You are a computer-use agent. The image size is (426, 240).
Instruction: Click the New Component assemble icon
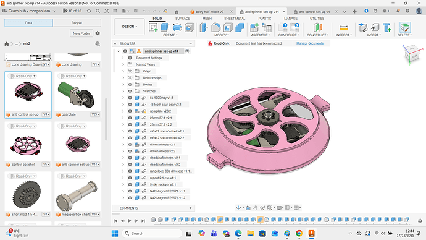click(x=254, y=27)
